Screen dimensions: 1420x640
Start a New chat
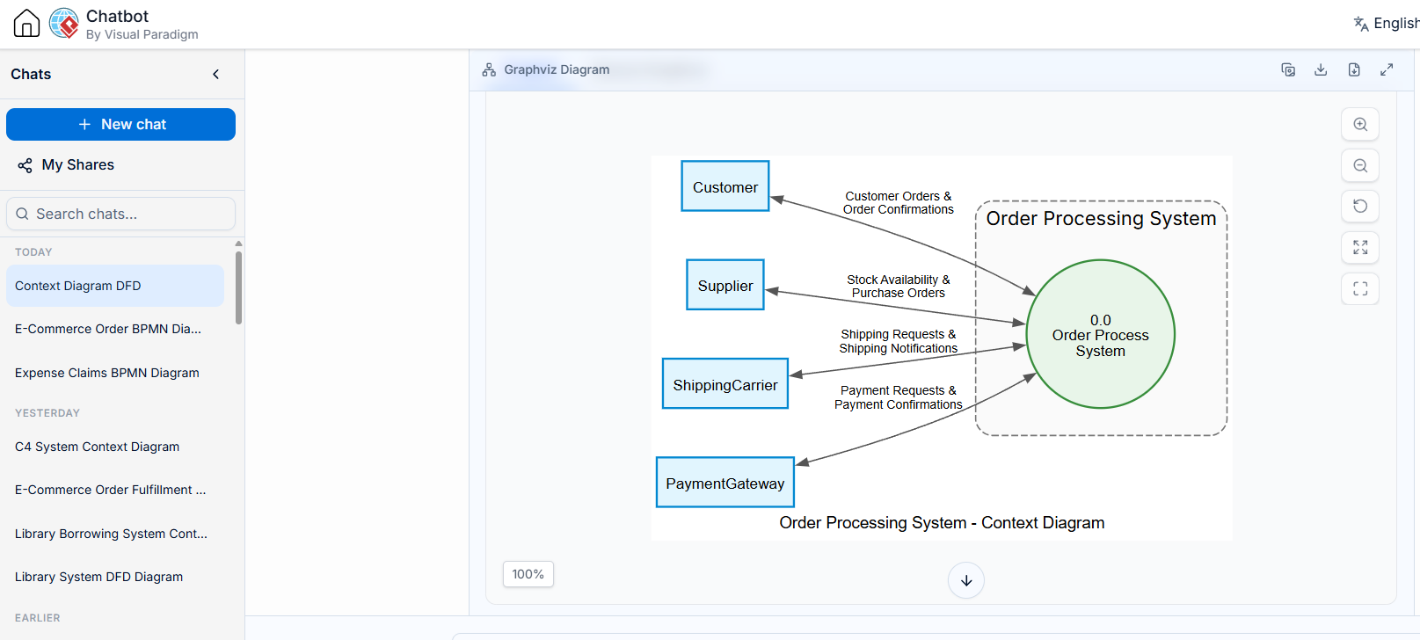point(120,124)
